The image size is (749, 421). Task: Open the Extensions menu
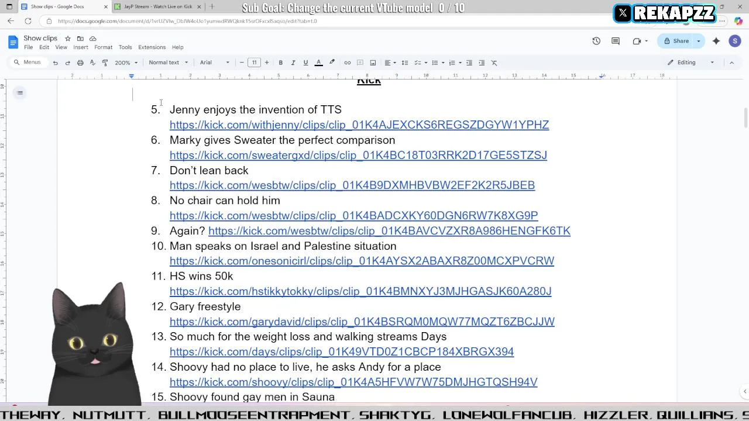(152, 47)
